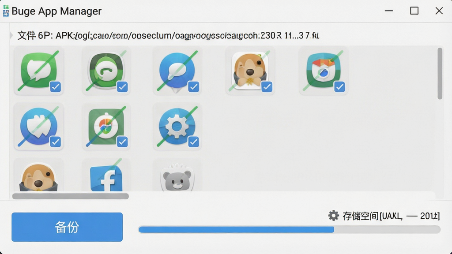Click the horizontal scrollbar under the app grid
Screen dimensions: 452x254
click(x=71, y=196)
